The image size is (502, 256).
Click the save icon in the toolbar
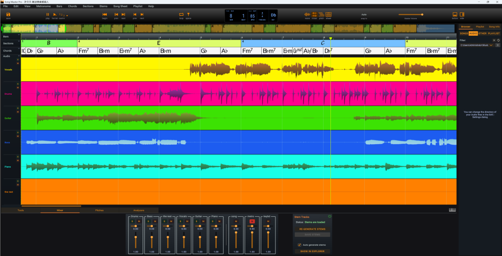(x=8, y=15)
